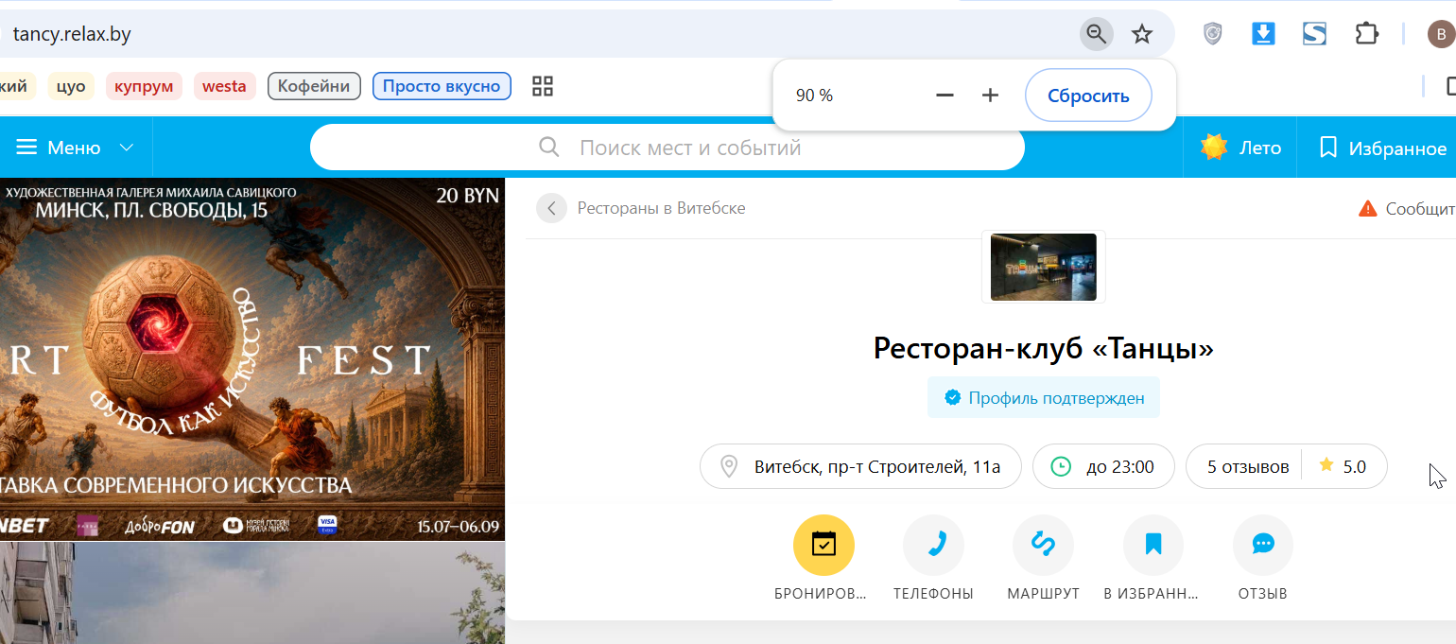Click the blue S extension icon
This screenshot has height=644, width=1456.
pos(1314,34)
